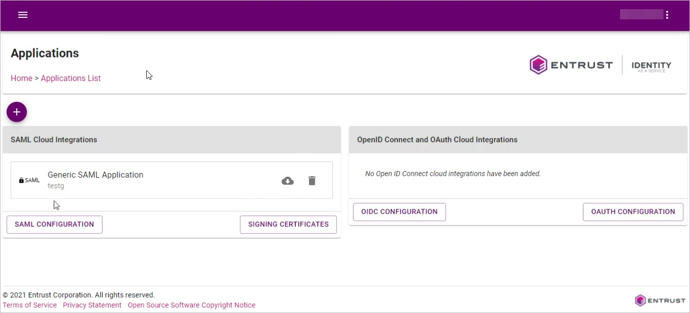Open the Generic SAML Application entry
This screenshot has width=690, height=313.
tap(95, 175)
